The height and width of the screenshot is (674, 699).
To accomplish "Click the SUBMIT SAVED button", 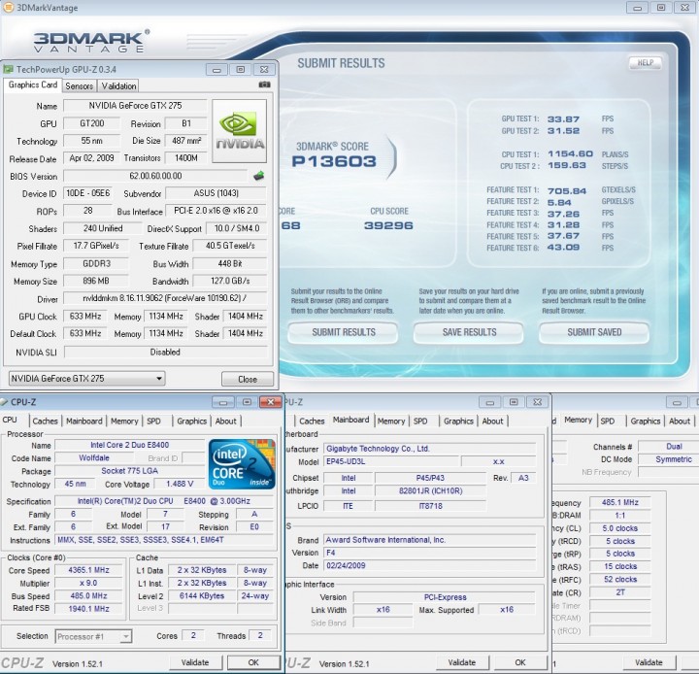I will point(594,332).
